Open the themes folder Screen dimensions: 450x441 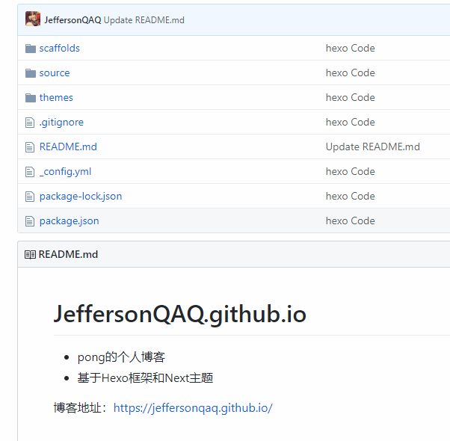point(56,98)
